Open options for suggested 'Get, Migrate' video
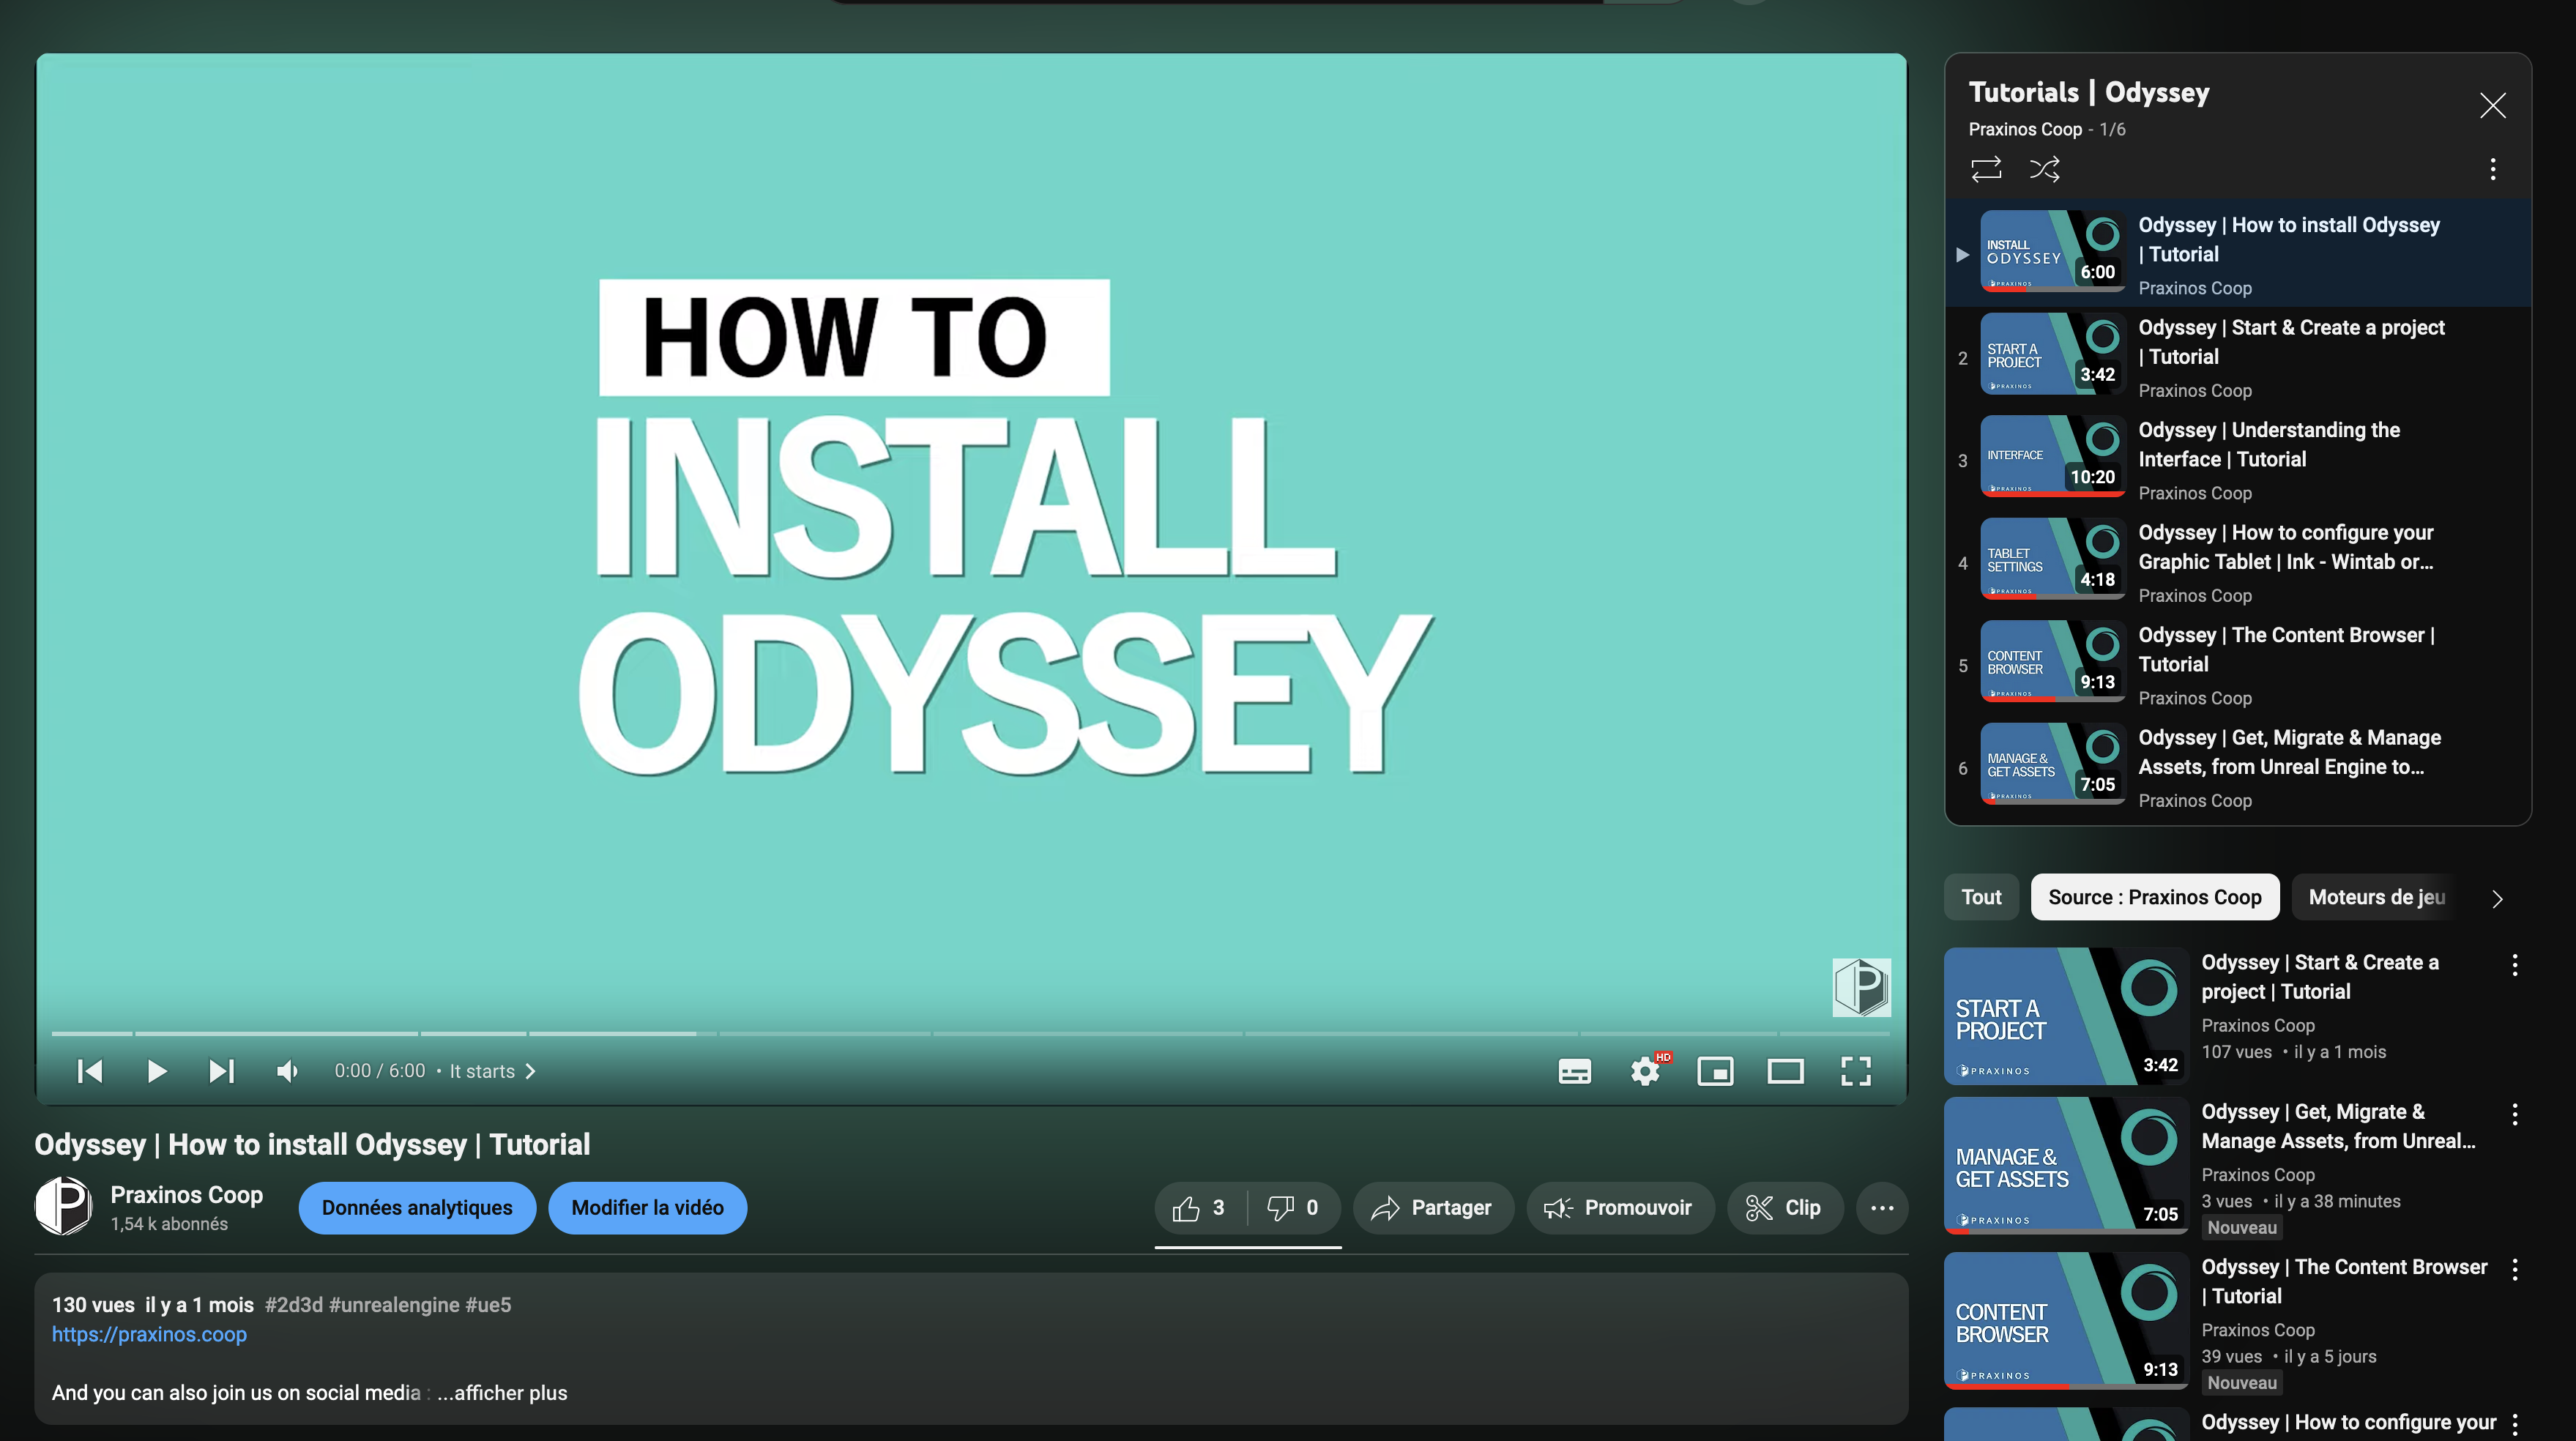 click(x=2514, y=1114)
